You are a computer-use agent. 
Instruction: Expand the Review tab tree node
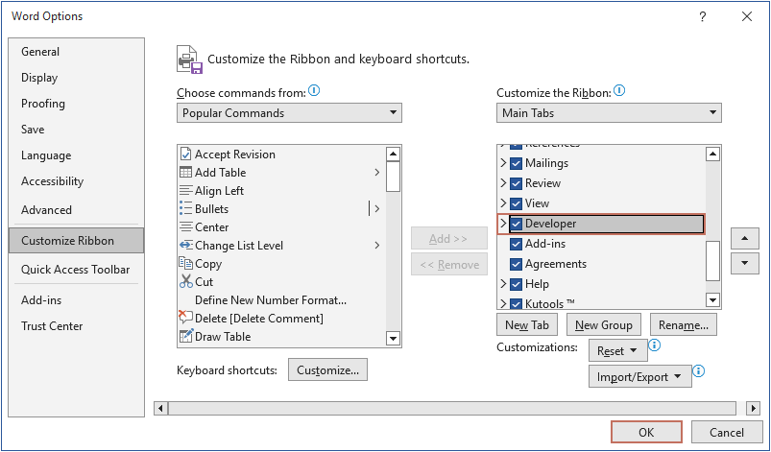[503, 183]
